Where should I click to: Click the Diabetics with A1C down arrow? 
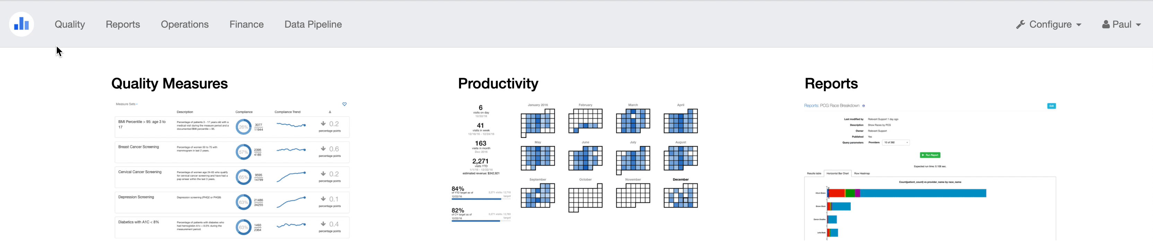pyautogui.click(x=323, y=224)
